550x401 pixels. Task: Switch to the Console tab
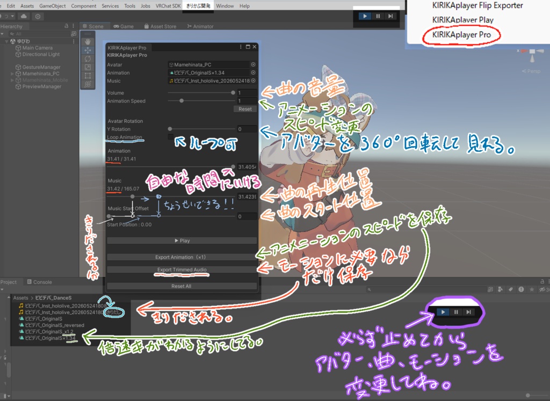pos(39,282)
